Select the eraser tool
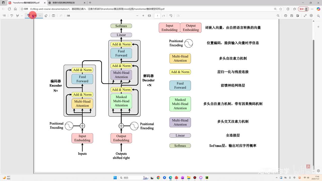This screenshot has width=322, height=181. tap(46, 16)
